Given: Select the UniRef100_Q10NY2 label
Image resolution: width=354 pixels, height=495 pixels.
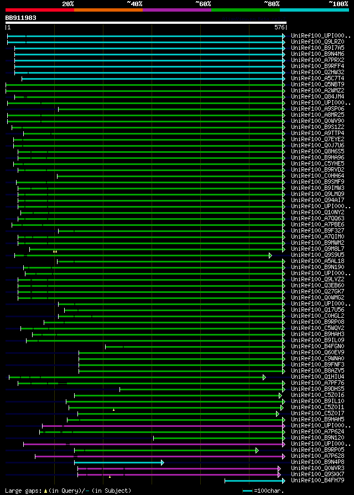Looking at the screenshot, I should point(317,213).
